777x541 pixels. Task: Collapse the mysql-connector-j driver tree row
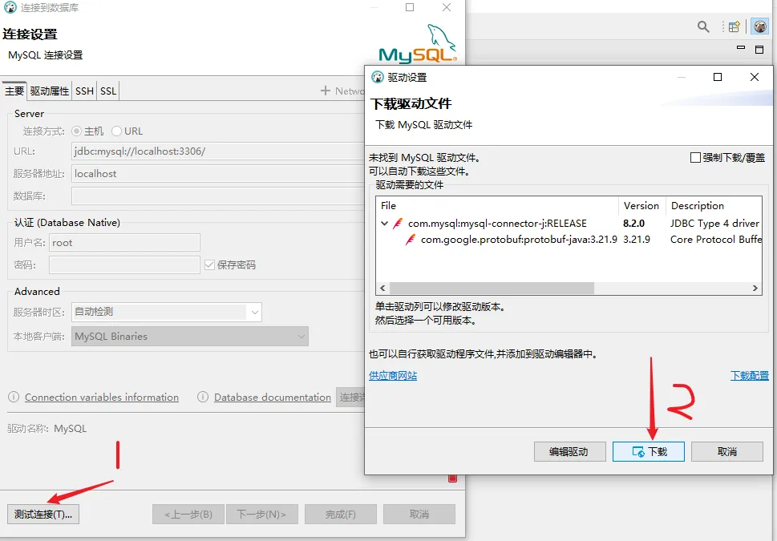click(385, 224)
